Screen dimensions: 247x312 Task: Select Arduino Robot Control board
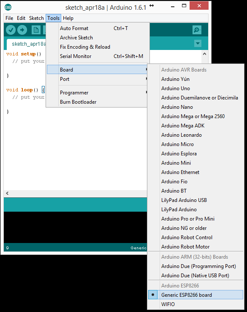point(195,237)
